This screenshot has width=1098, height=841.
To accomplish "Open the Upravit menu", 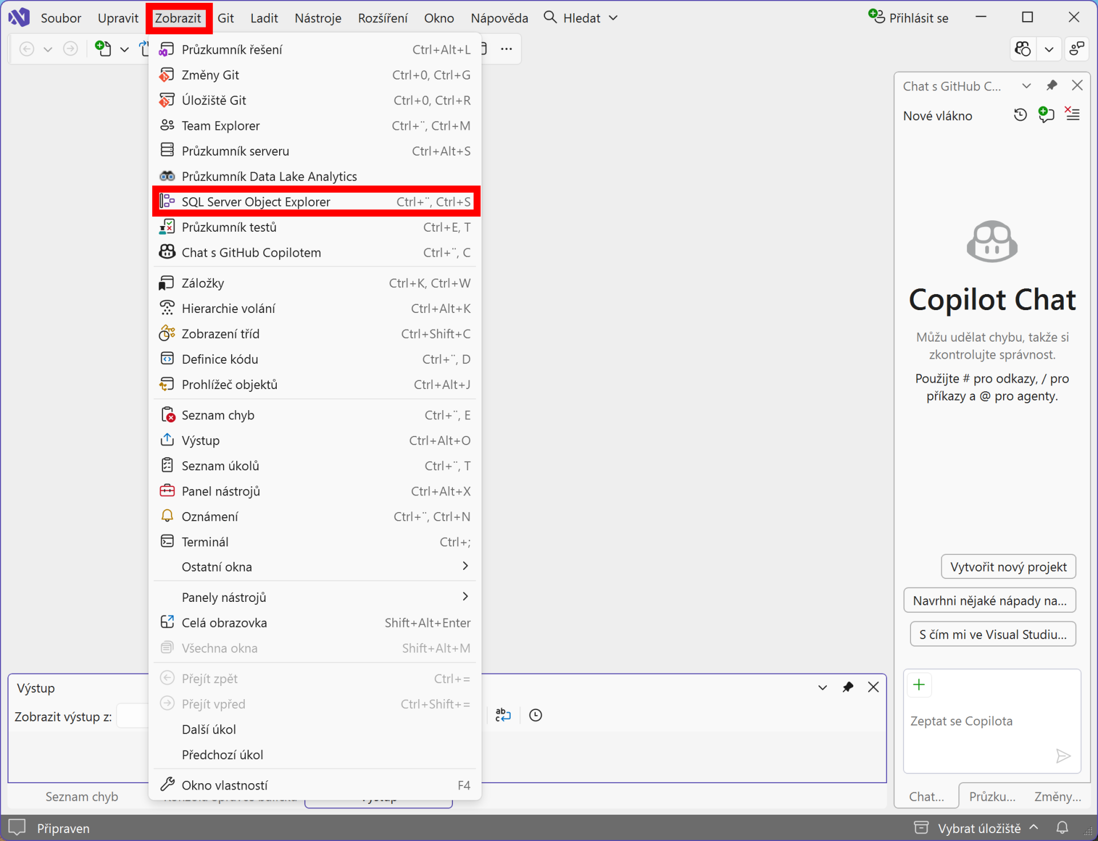I will (x=118, y=18).
